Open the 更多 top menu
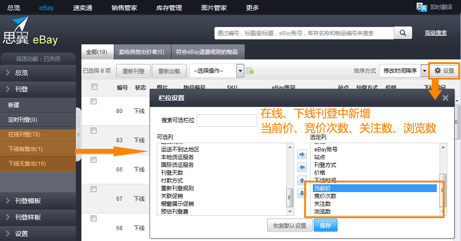Image resolution: width=461 pixels, height=241 pixels. 252,8
